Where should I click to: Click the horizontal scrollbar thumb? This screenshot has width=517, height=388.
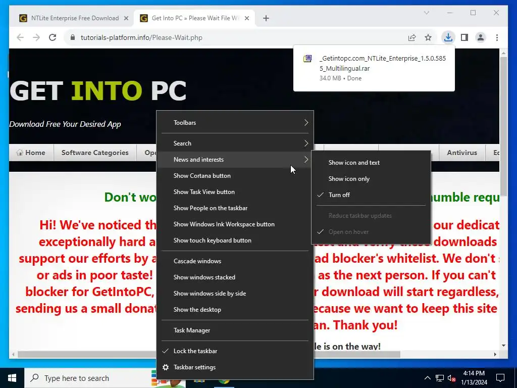[x=209, y=354]
